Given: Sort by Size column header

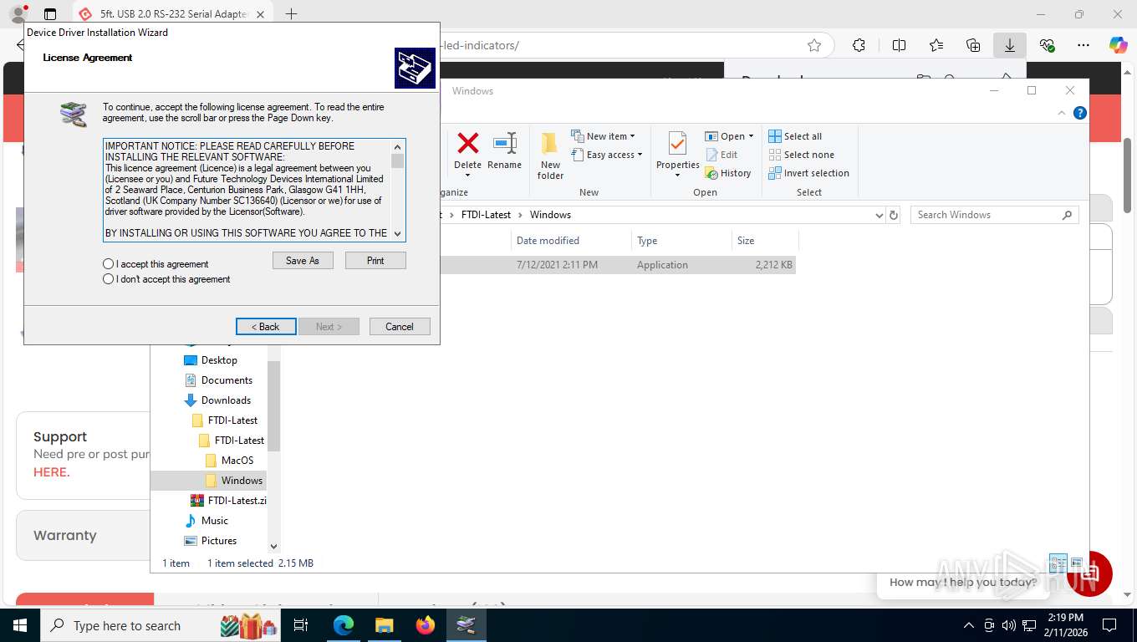Looking at the screenshot, I should click(x=765, y=241).
